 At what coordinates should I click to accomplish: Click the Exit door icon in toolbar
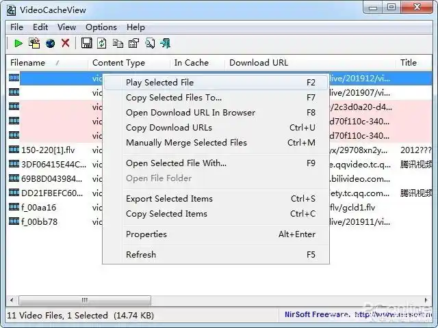pyautogui.click(x=165, y=44)
